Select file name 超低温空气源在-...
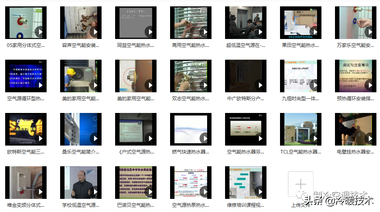The height and width of the screenshot is (212, 380). [246, 45]
